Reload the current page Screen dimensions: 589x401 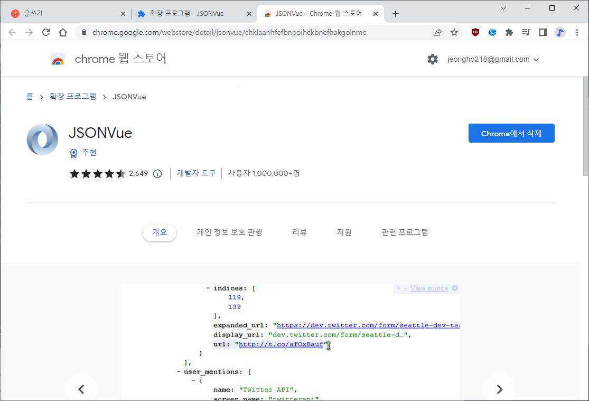click(46, 32)
